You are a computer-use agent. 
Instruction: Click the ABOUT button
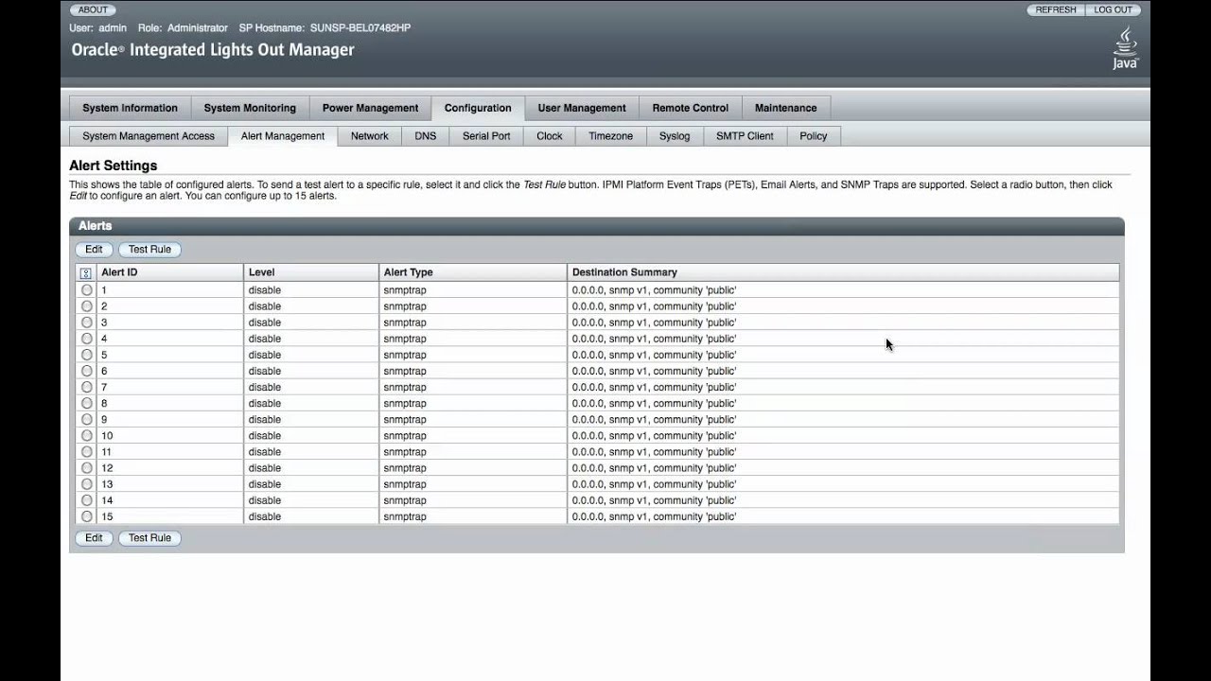click(x=93, y=9)
